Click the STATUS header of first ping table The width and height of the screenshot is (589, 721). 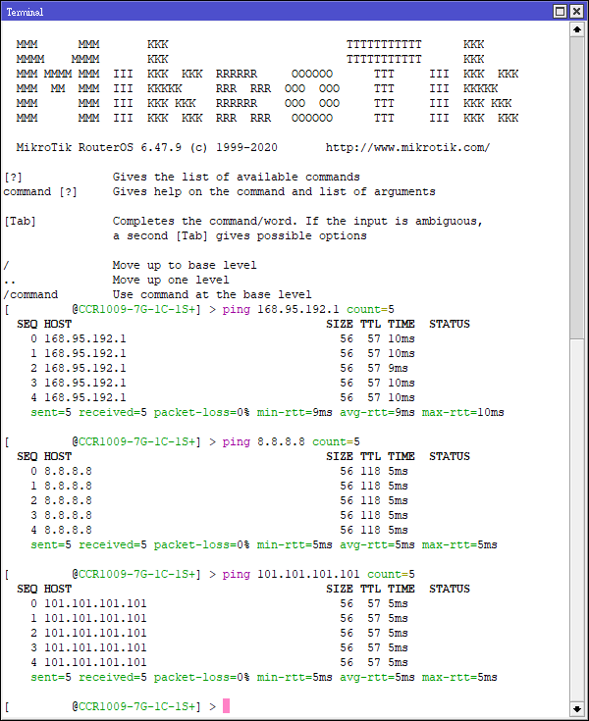coord(450,324)
